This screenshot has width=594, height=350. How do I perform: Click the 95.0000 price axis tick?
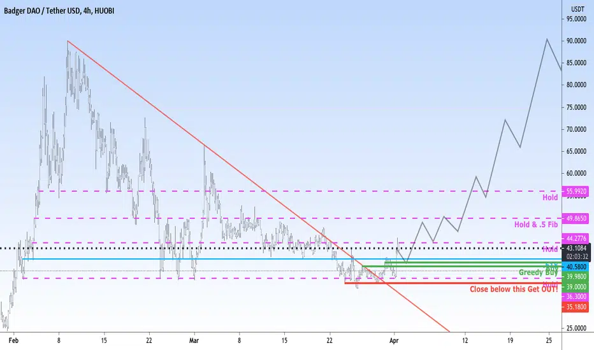[576, 19]
